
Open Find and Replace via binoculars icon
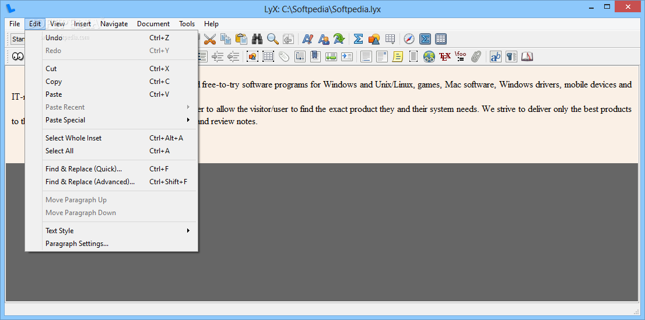coord(258,39)
